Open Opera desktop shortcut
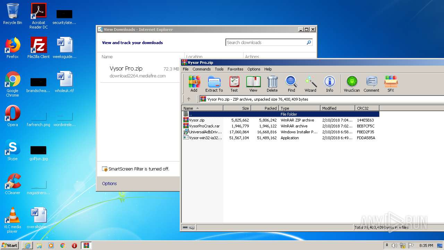 [12, 116]
